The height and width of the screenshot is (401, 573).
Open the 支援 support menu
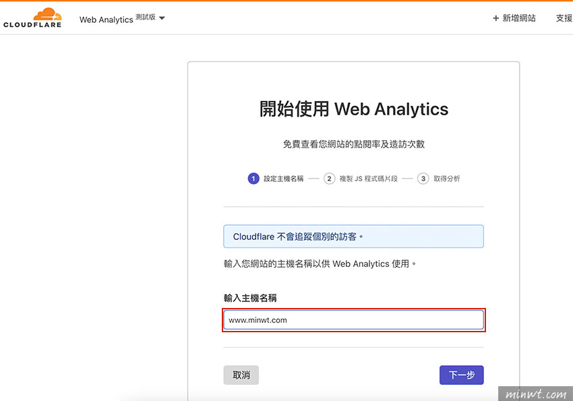[x=564, y=18]
